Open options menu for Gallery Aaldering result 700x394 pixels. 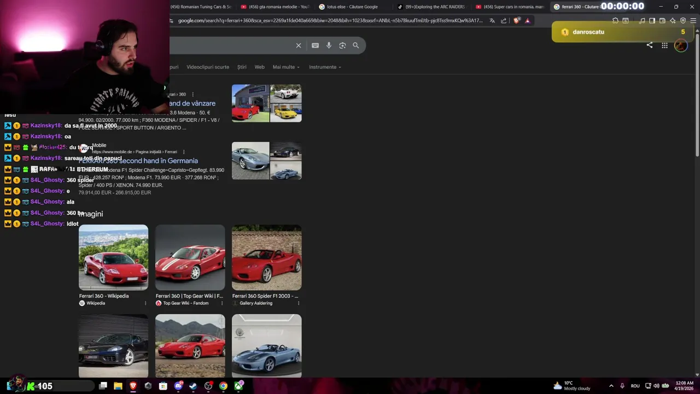pyautogui.click(x=299, y=303)
